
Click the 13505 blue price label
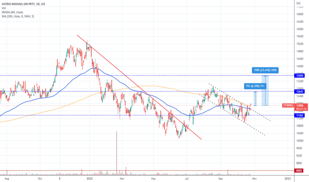click(x=299, y=75)
